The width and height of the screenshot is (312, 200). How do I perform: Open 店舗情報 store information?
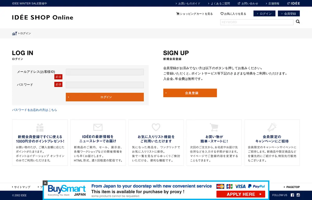click(272, 3)
